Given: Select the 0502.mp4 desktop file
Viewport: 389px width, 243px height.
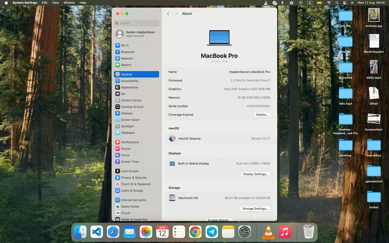Looking at the screenshot, I should (x=373, y=69).
